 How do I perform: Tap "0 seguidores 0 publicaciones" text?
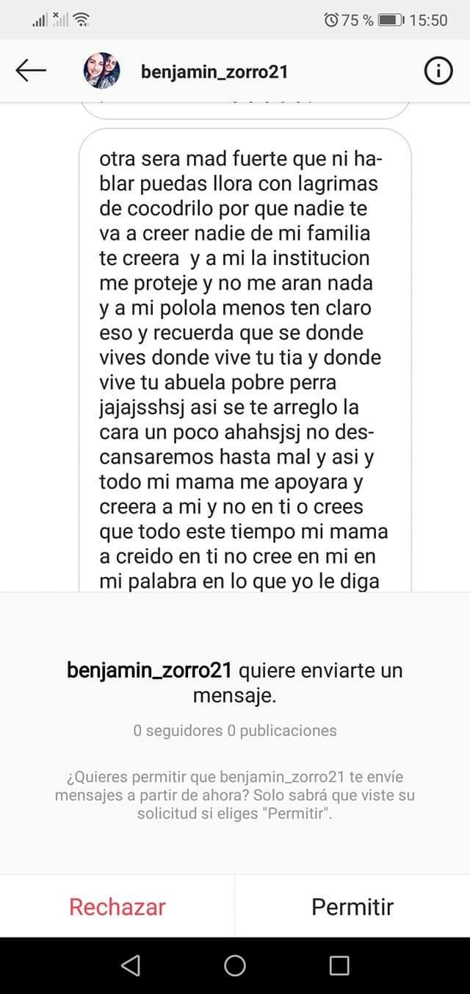(x=235, y=731)
